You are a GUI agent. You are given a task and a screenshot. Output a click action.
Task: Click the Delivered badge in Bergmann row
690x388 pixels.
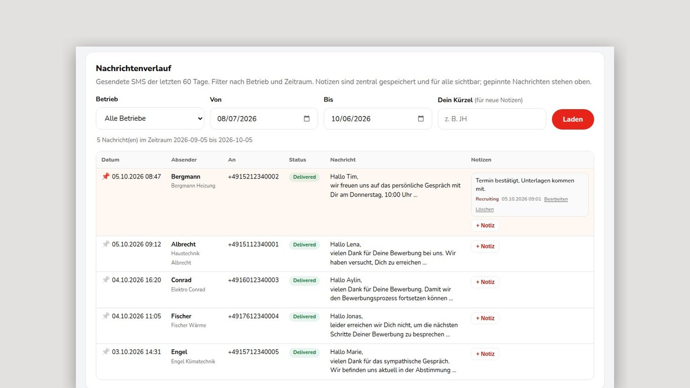tap(304, 177)
